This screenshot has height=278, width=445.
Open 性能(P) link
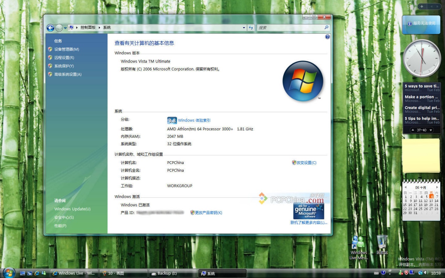pos(60,226)
